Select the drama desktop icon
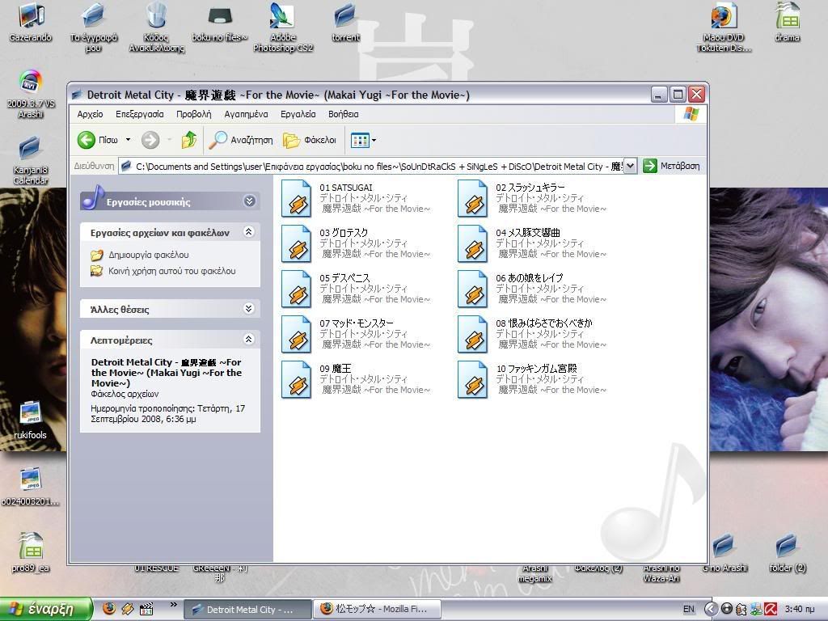 [787, 22]
